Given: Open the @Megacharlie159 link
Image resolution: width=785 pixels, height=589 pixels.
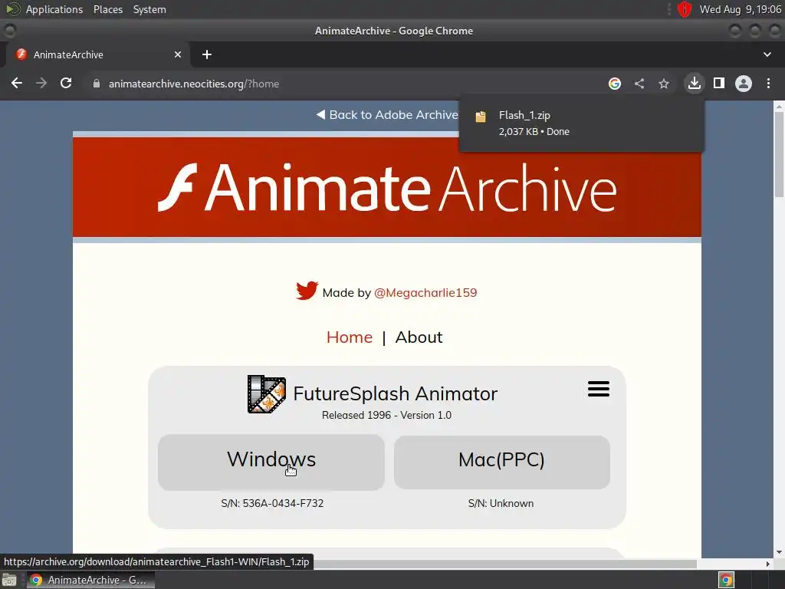Looking at the screenshot, I should pos(425,292).
